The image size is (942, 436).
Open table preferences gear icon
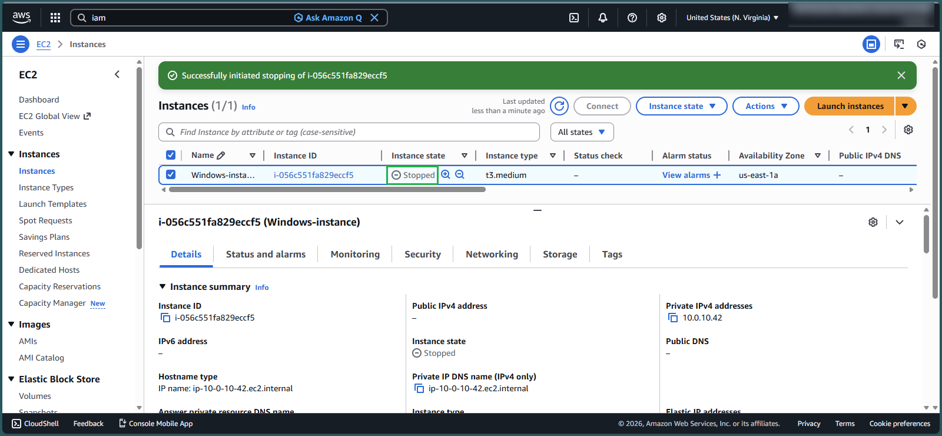(x=908, y=130)
